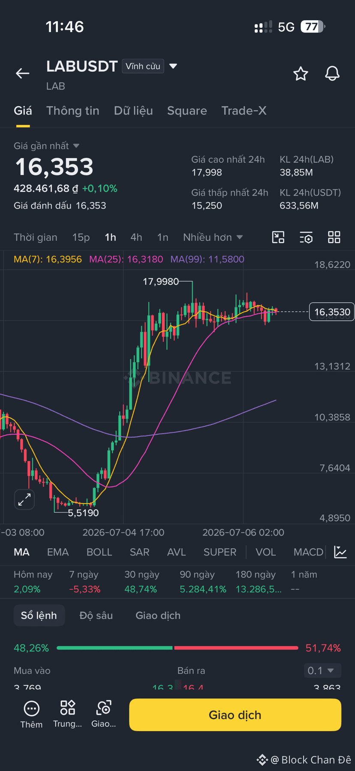The width and height of the screenshot is (355, 771).
Task: Open the Giao... bottom icon
Action: pos(104,714)
